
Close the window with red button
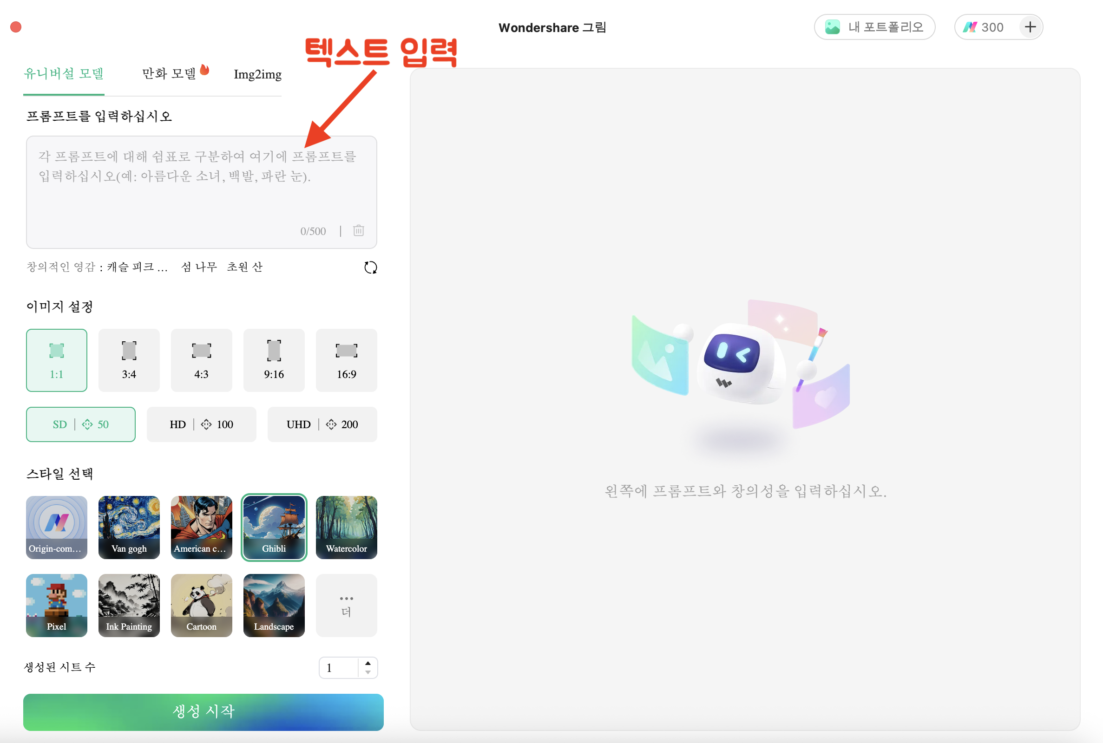16,27
